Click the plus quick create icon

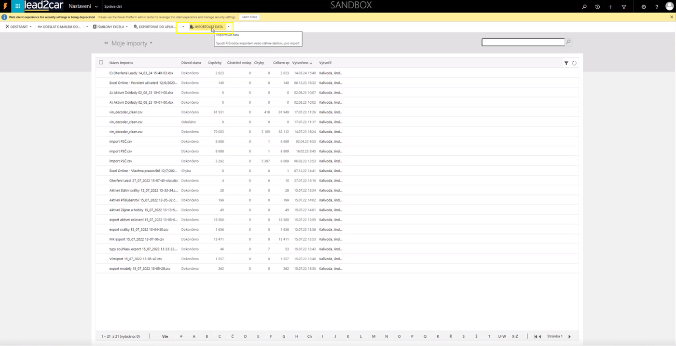pyautogui.click(x=610, y=7)
